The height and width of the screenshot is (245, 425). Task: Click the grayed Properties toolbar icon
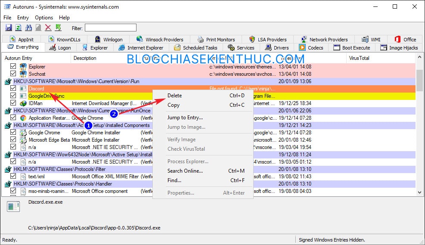[38, 28]
